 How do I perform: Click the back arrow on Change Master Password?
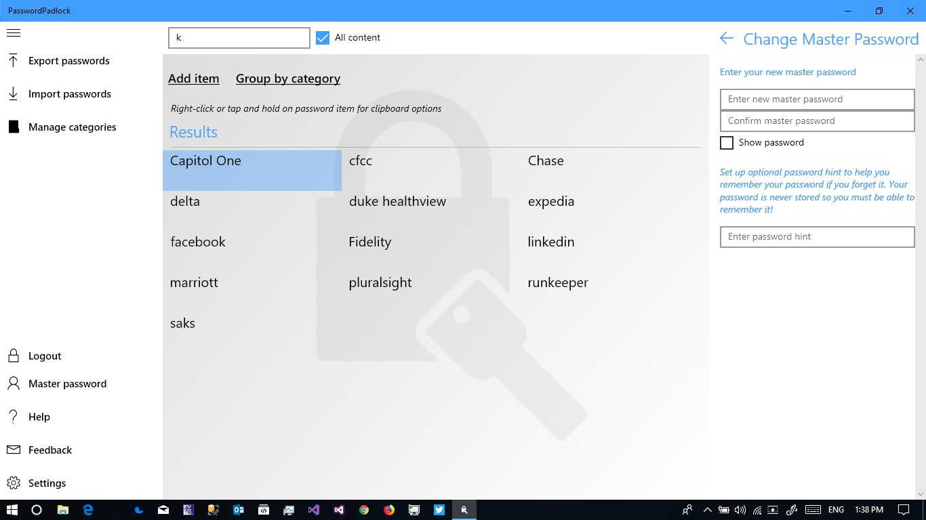click(x=726, y=39)
